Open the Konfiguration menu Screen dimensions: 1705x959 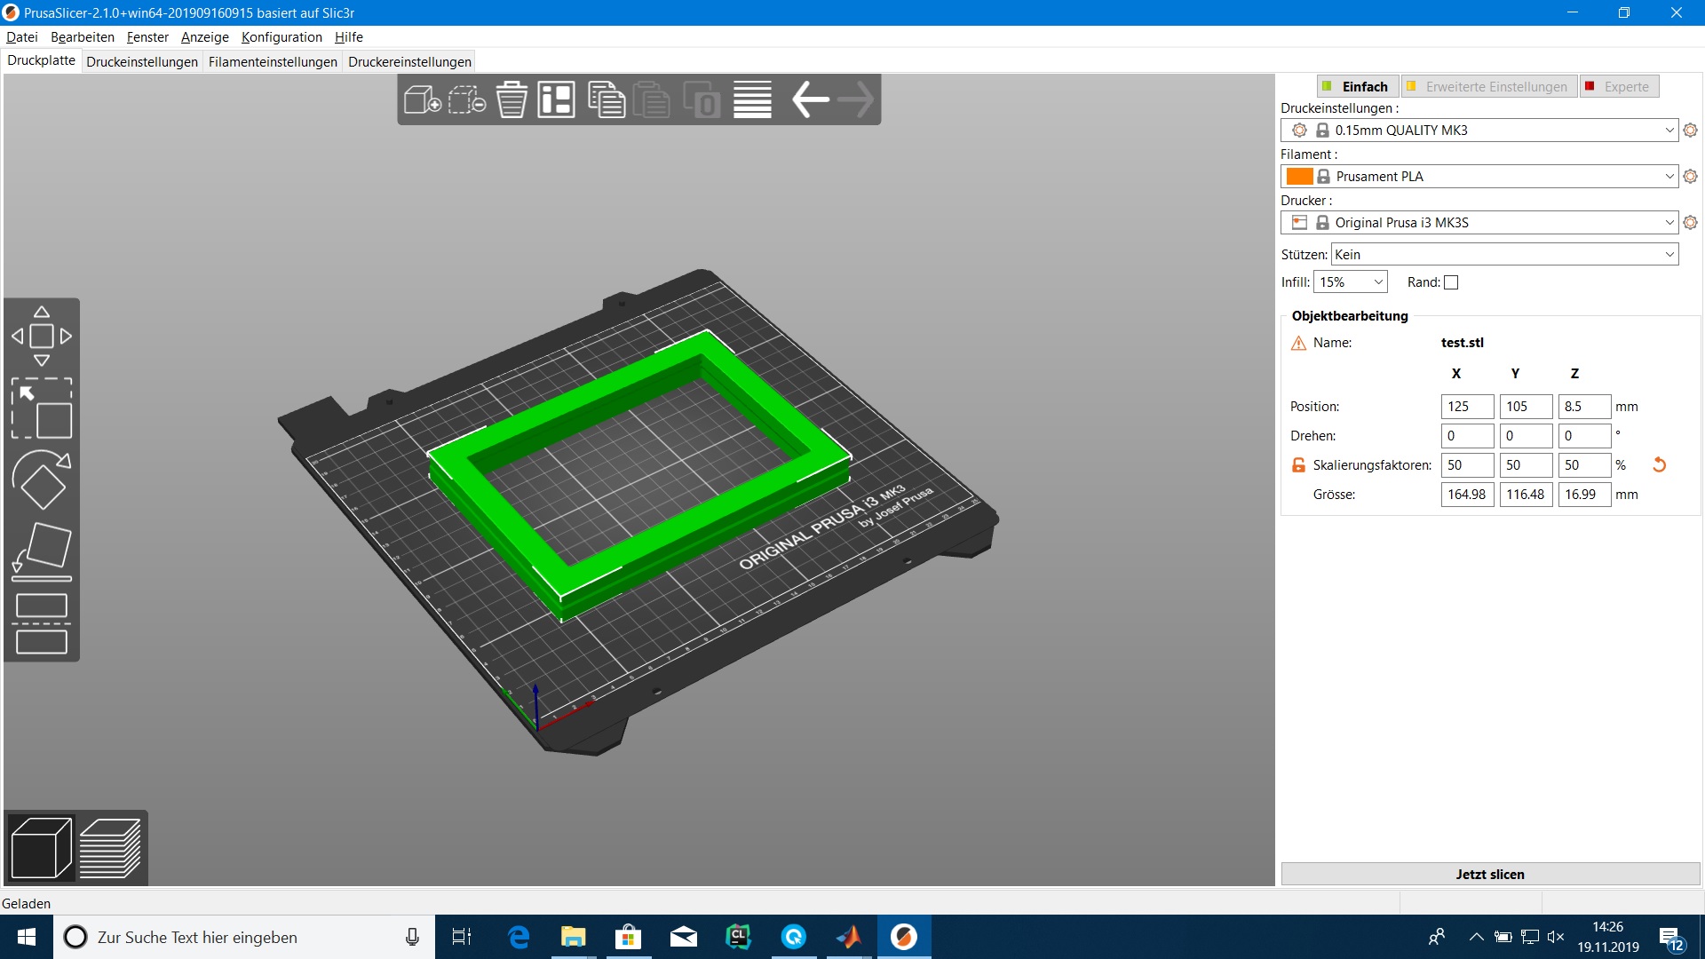(x=282, y=36)
